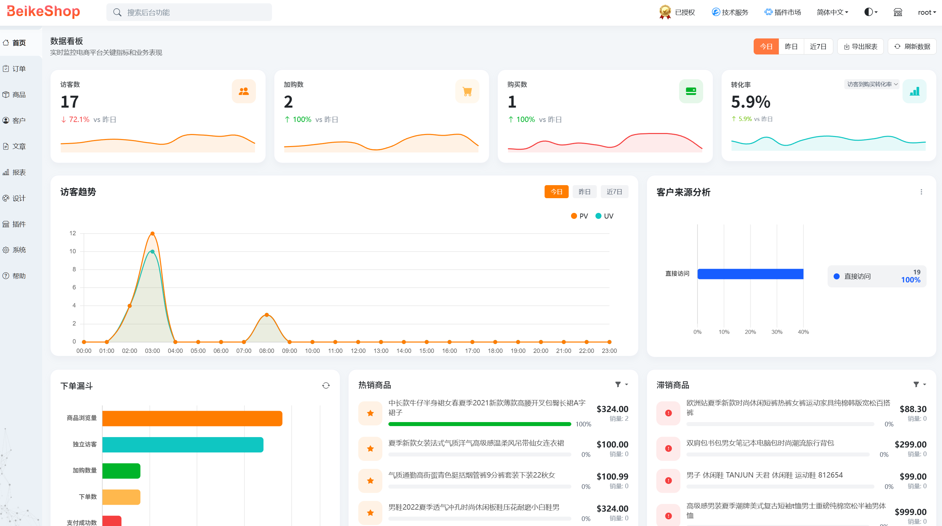Click the refresh icon in 下单漏斗 panel
The image size is (942, 526).
[x=326, y=385]
